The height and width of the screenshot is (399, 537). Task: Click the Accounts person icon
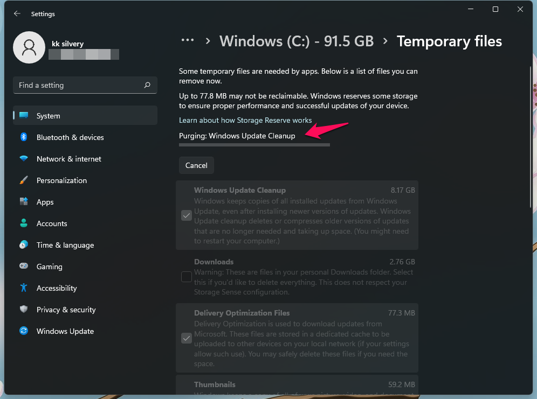24,223
